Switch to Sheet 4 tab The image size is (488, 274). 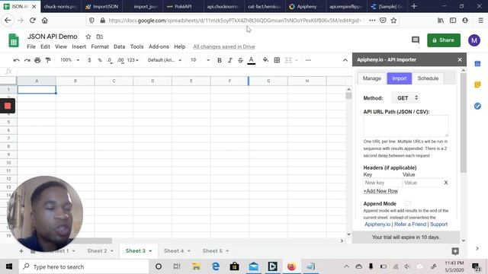[173, 251]
